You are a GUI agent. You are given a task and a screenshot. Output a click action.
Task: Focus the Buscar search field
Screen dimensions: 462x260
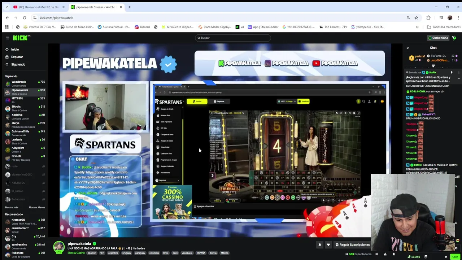click(233, 38)
